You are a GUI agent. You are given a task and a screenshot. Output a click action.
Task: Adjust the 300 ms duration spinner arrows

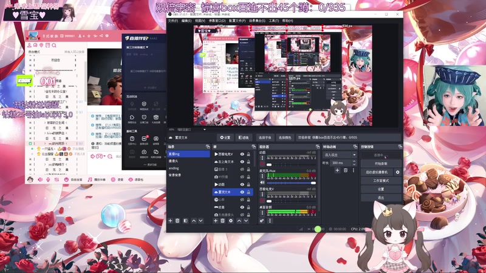(354, 163)
